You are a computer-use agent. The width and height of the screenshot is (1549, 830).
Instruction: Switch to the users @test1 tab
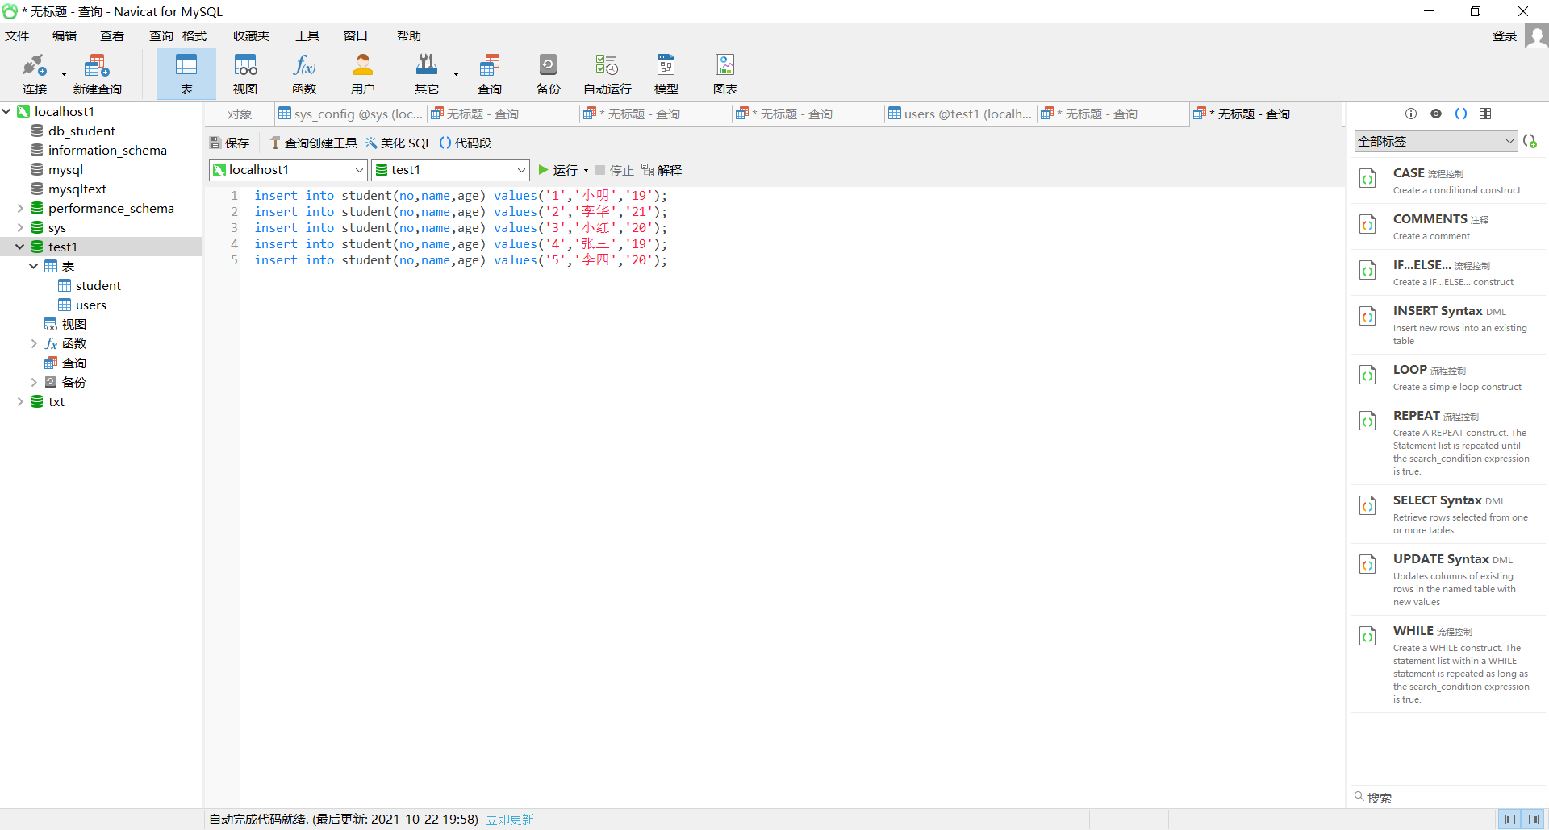pyautogui.click(x=960, y=114)
